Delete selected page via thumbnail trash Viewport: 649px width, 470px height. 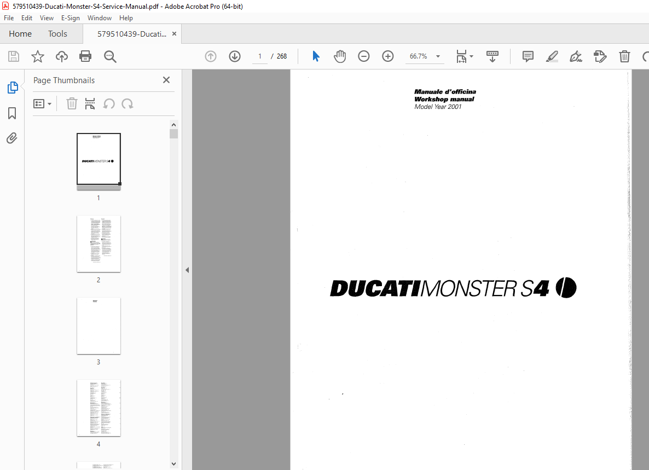pos(72,104)
